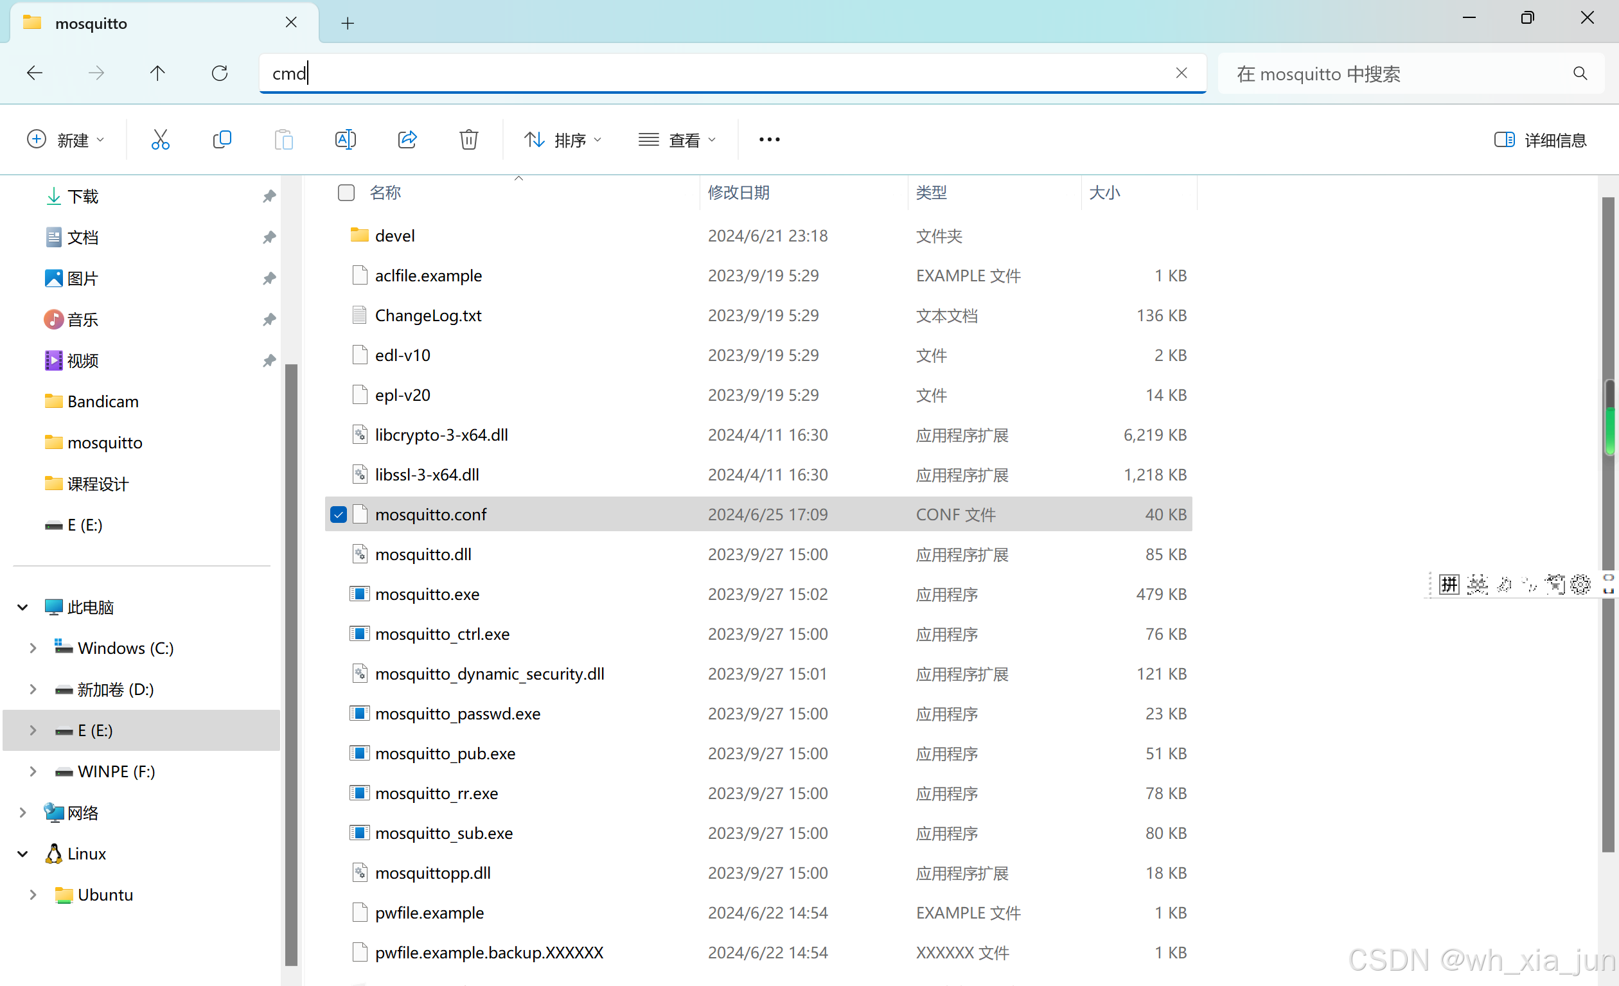
Task: Go up one directory level
Action: click(x=157, y=73)
